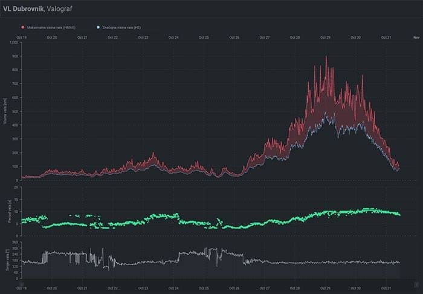Click the Period vala [s] axis label
423x294 pixels.
click(x=5, y=212)
